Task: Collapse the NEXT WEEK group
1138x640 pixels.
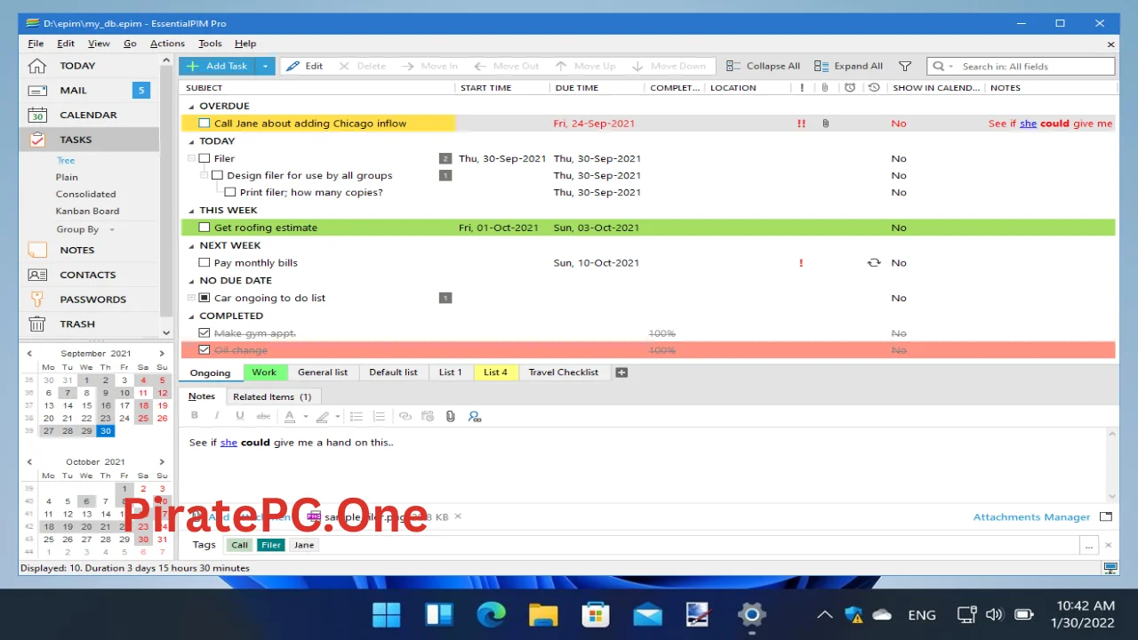Action: click(x=191, y=245)
